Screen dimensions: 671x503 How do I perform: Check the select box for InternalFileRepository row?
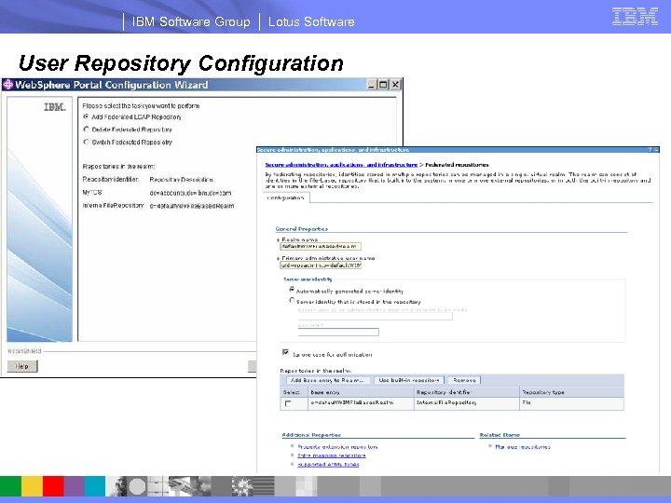(288, 403)
